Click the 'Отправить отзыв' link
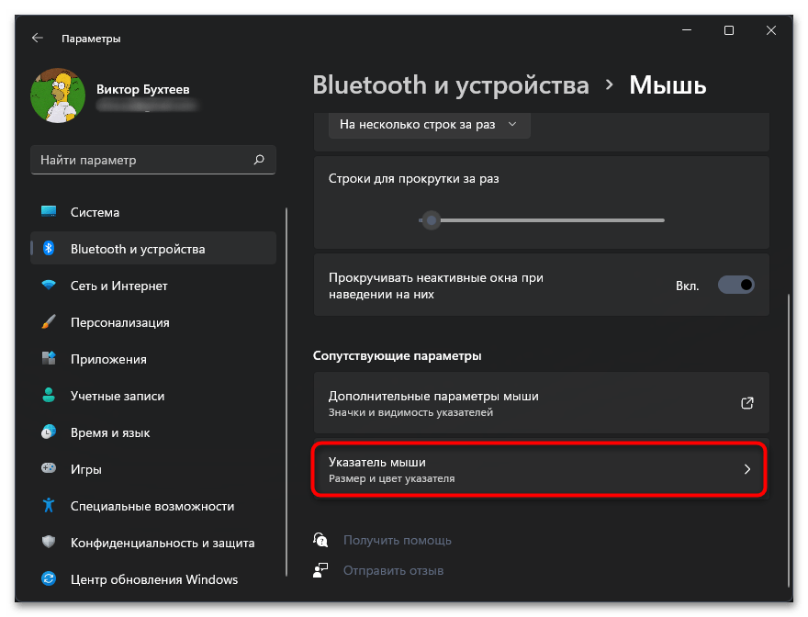Viewport: 808px width, 617px height. [x=393, y=570]
